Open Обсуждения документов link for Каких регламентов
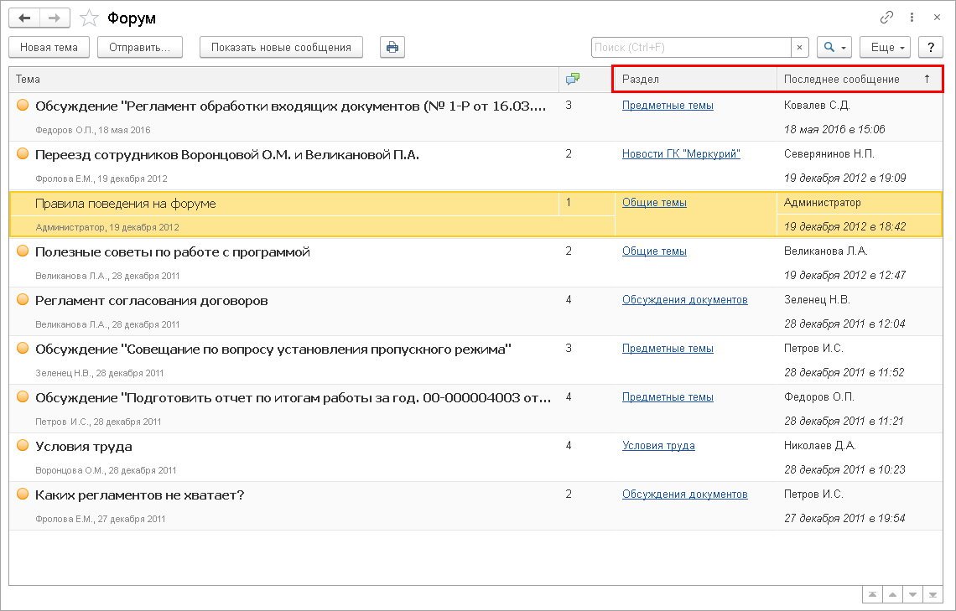The image size is (956, 611). (x=684, y=494)
